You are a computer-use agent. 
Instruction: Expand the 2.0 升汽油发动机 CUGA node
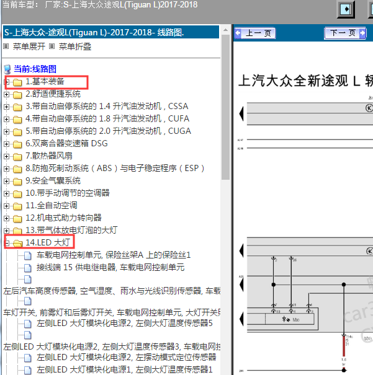tap(7, 132)
